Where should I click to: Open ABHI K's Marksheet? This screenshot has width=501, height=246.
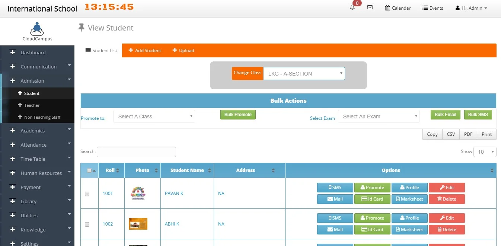tap(409, 230)
